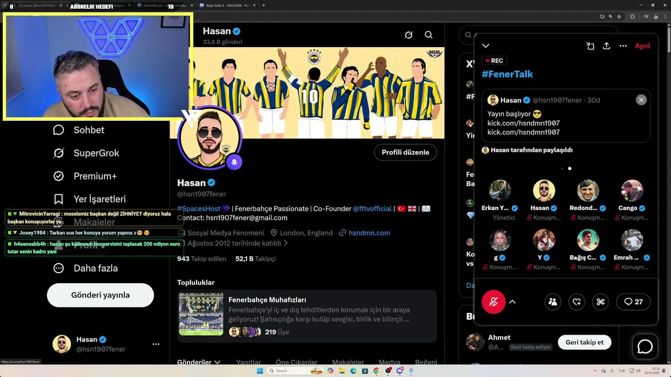The height and width of the screenshot is (377, 671).
Task: Collapse the Space panel with down chevron
Action: coord(486,46)
